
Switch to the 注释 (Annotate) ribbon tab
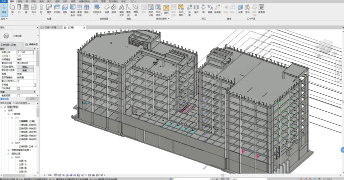click(x=57, y=1)
